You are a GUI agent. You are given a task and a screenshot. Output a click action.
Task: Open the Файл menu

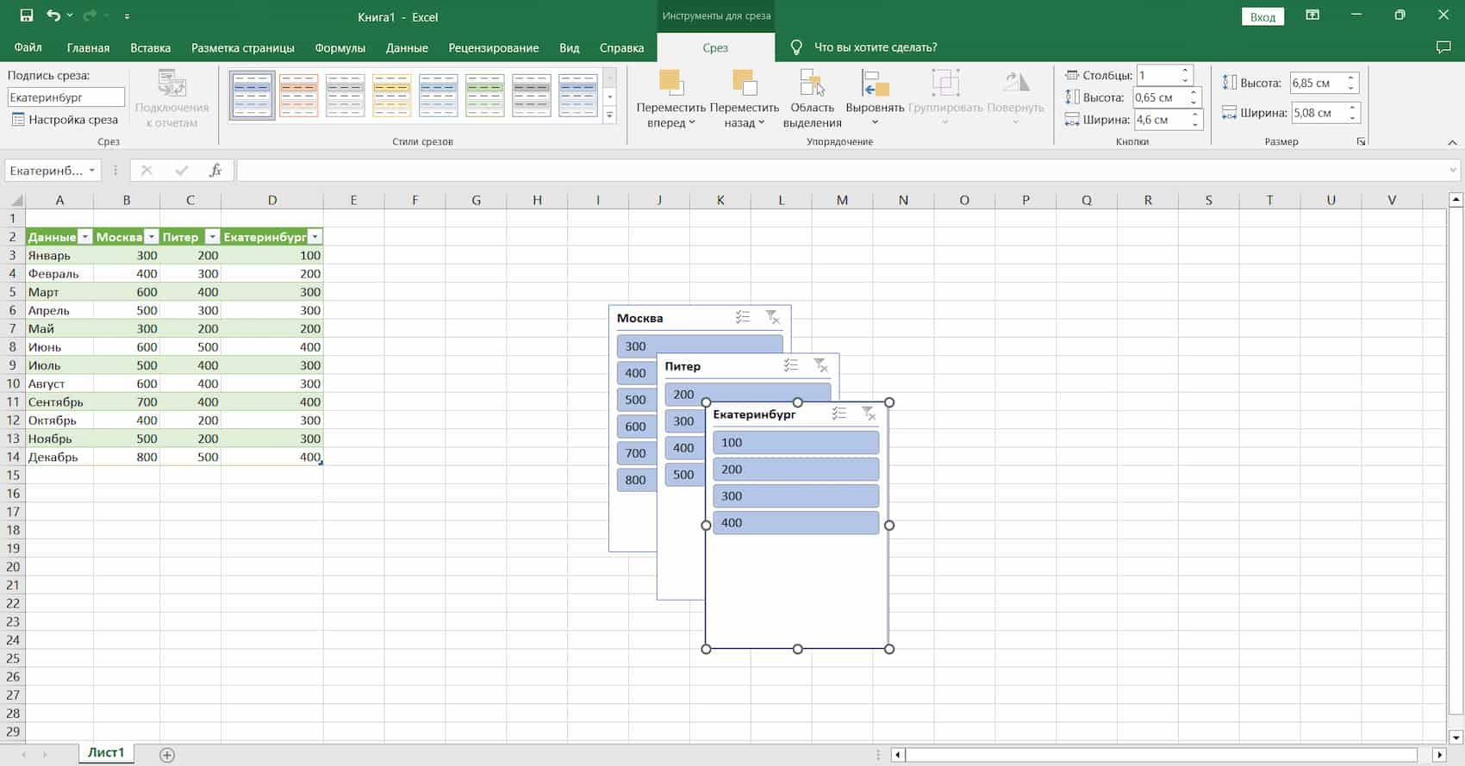(x=28, y=47)
